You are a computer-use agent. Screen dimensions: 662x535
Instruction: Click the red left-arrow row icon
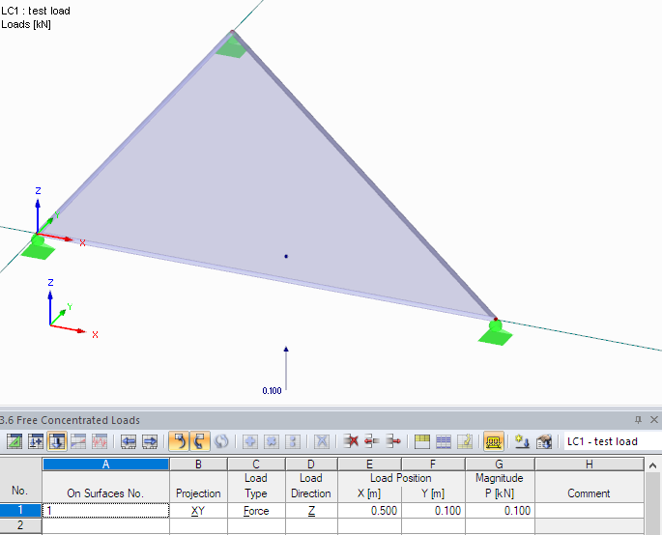tap(372, 441)
